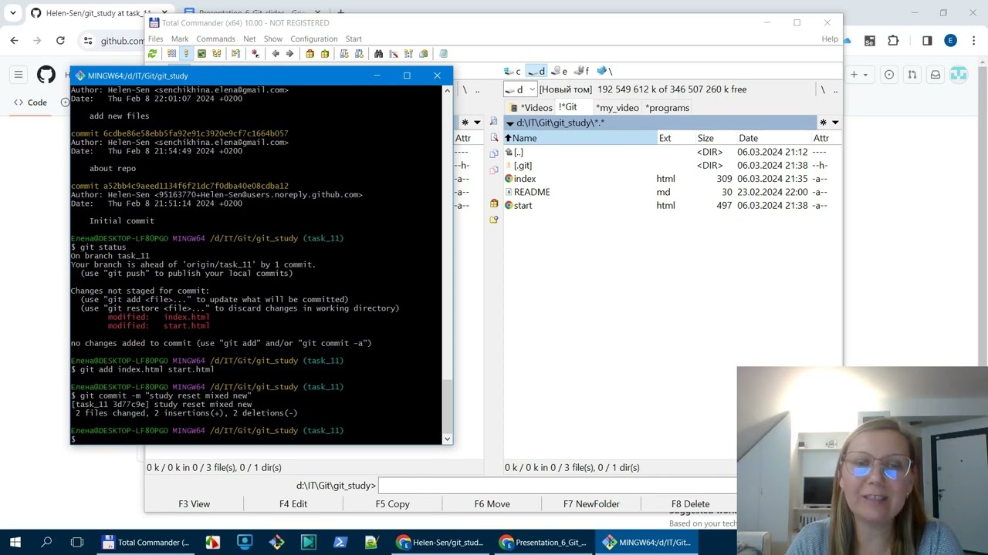
Task: Open the Show menu
Action: coord(273,39)
